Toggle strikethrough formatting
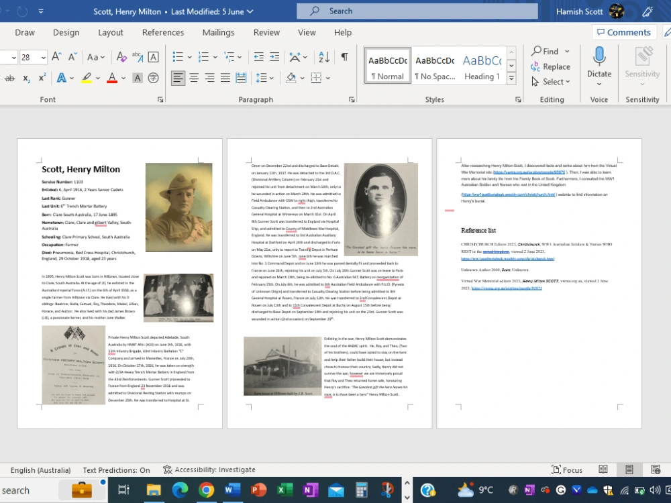Image resolution: width=671 pixels, height=503 pixels. (x=9, y=78)
